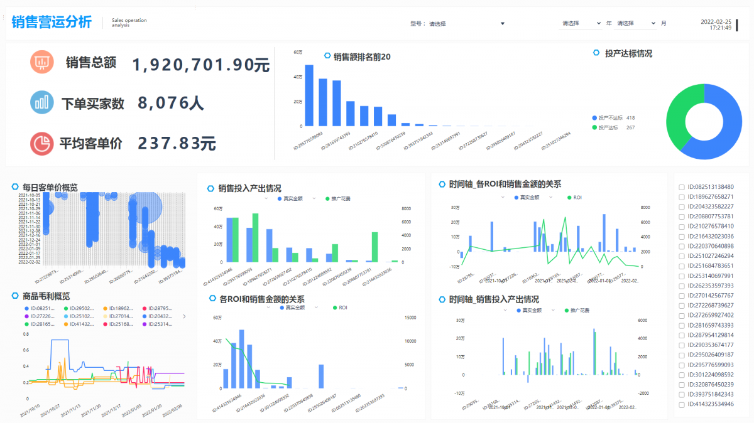Image resolution: width=754 pixels, height=423 pixels.
Task: Enable the ID:414323534946 checkbox
Action: tap(682, 404)
